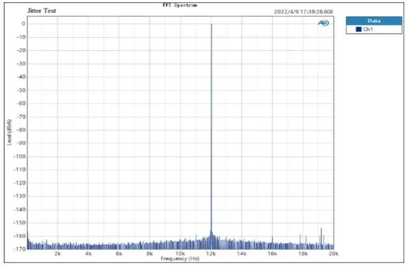
Task: Click the timestamp 2022/4/9 17:39:28.608
Action: click(303, 12)
